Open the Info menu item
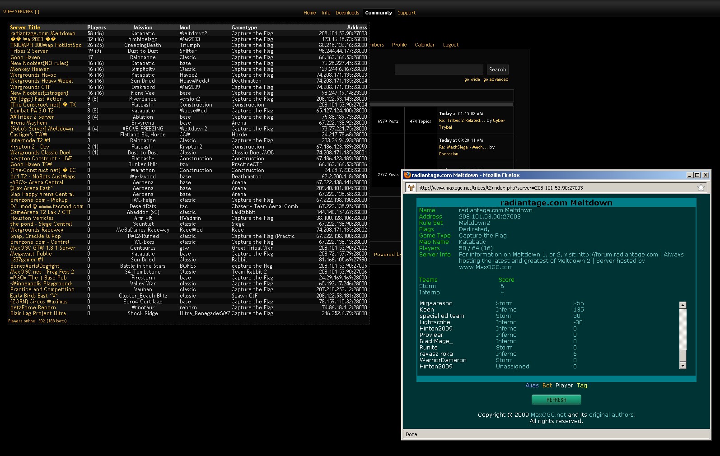Viewport: 720px width, 456px height. point(326,13)
